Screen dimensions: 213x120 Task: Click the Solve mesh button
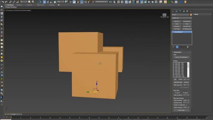click(x=181, y=110)
